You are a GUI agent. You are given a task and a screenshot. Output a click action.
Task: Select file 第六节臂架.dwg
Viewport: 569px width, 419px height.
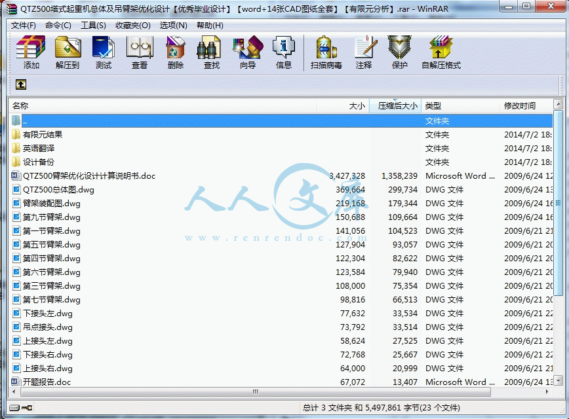52,272
